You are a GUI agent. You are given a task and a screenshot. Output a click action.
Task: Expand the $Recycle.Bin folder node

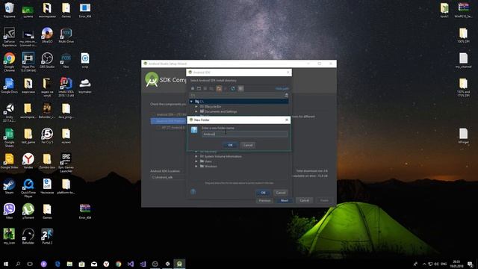[x=196, y=106]
